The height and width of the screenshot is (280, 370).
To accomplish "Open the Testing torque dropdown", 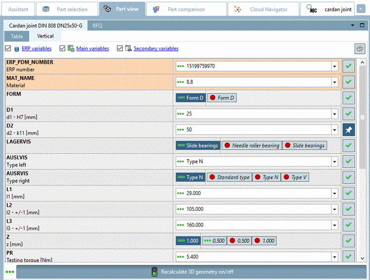I will [334, 257].
